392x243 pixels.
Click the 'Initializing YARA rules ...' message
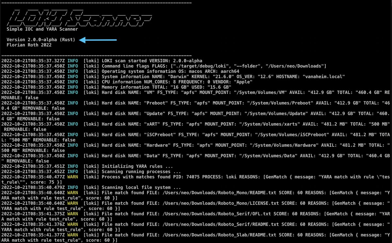tap(138, 166)
